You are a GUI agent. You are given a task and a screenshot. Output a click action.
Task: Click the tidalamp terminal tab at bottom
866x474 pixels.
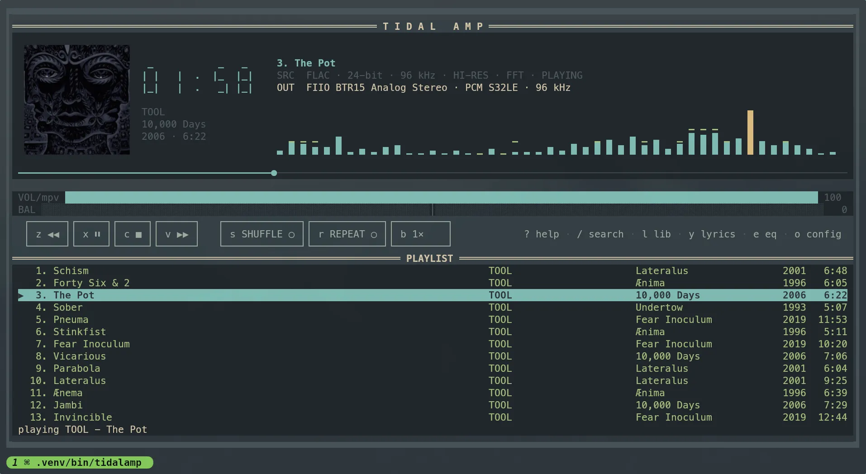click(80, 462)
